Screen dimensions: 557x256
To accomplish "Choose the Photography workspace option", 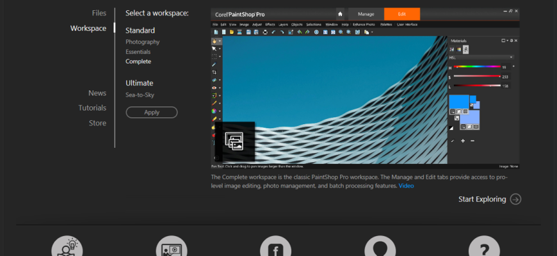I will (142, 42).
